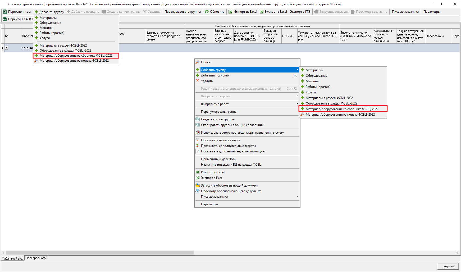The height and width of the screenshot is (272, 461).
Task: Select Материал/оборудование из сборника ФСБЦ-2022 in submenu
Action: pos(342,109)
